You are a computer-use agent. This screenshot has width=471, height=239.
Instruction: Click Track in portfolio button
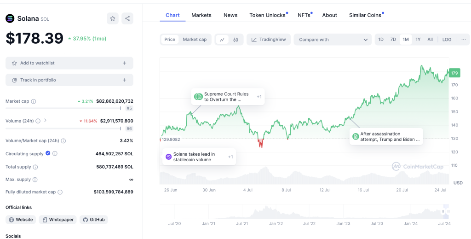click(69, 80)
